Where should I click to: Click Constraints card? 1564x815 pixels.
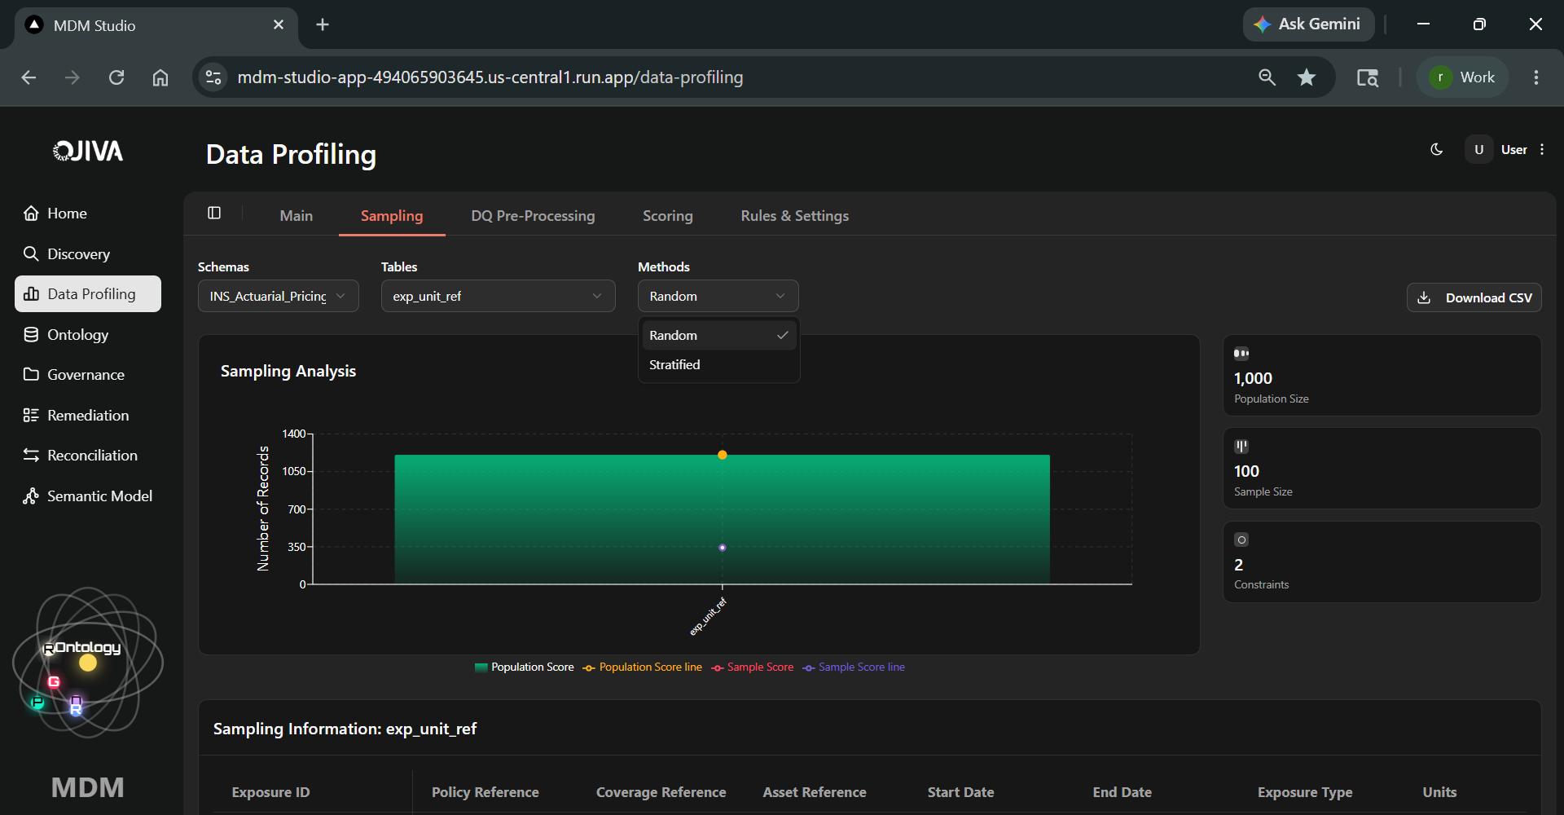[x=1382, y=562]
